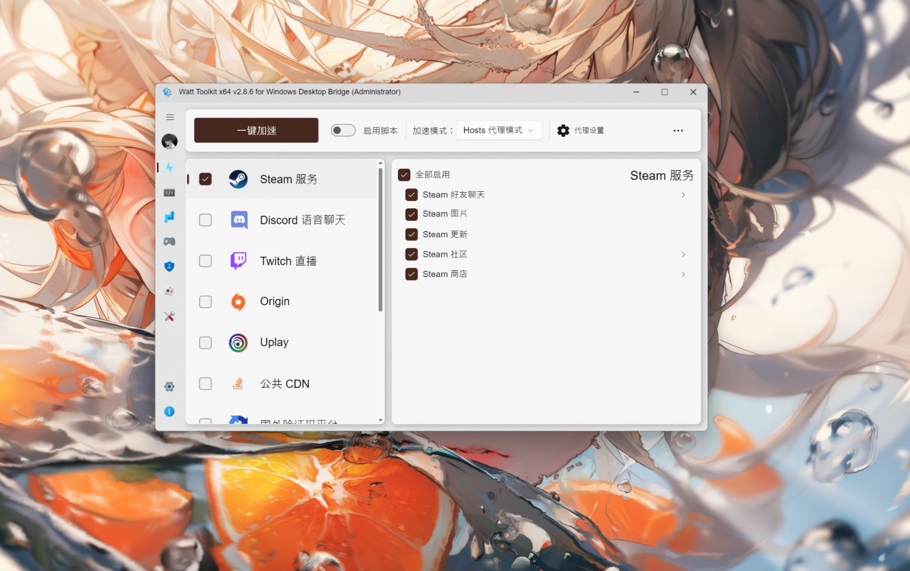Click the Uplay logo icon
910x571 pixels.
coord(238,343)
